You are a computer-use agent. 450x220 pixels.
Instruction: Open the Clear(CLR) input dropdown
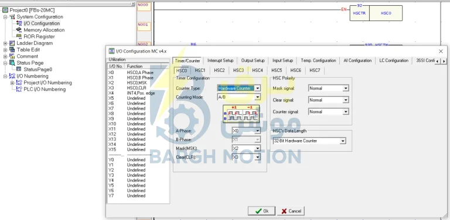pyautogui.click(x=257, y=157)
